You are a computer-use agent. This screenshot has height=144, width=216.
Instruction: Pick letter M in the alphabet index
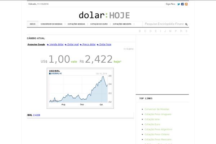coord(170,31)
